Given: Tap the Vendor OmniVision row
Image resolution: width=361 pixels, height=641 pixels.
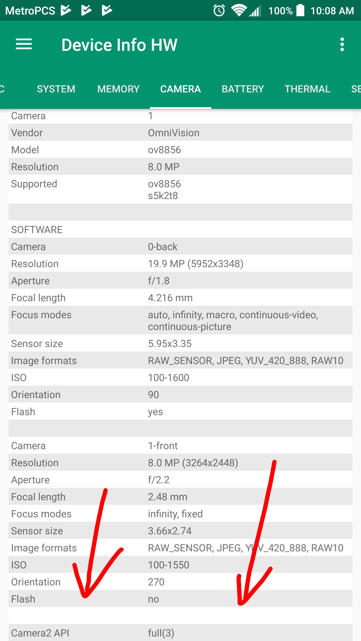Looking at the screenshot, I should [x=180, y=132].
